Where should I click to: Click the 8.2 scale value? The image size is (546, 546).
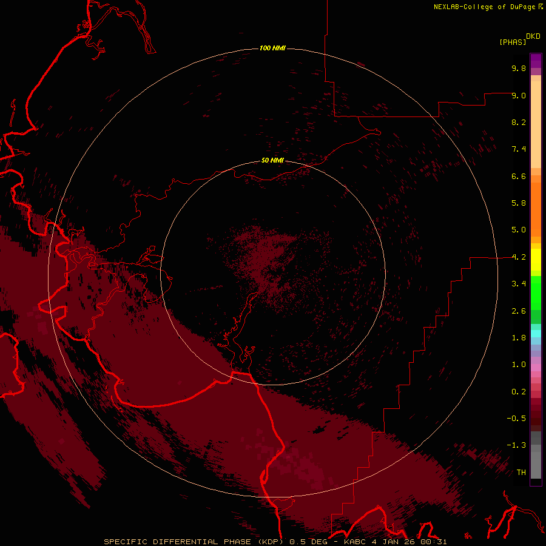[519, 122]
